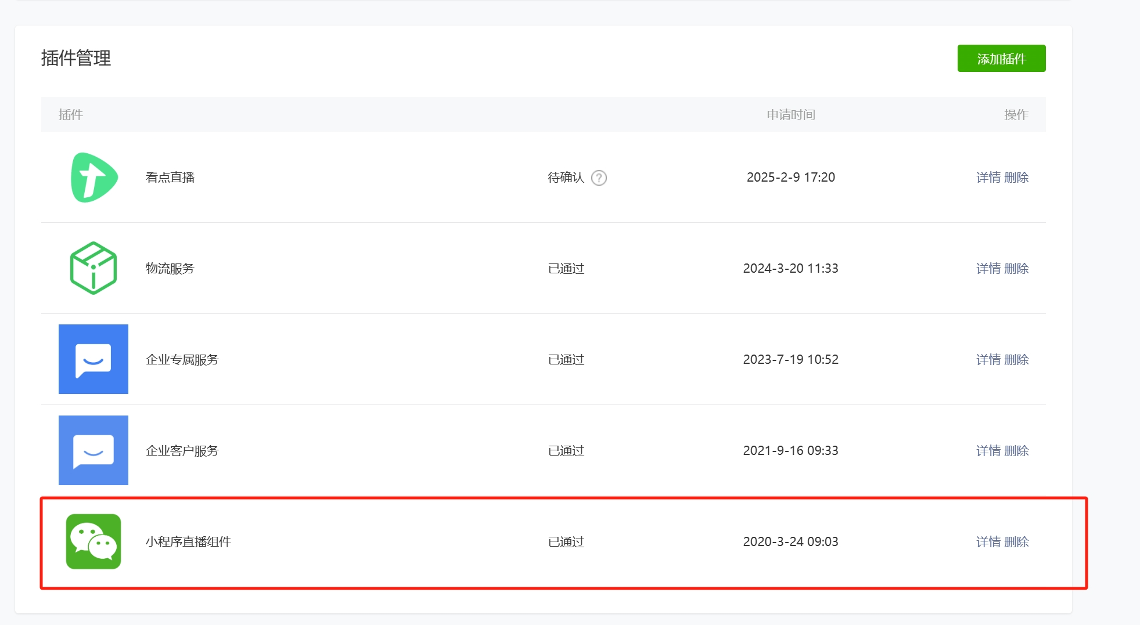
Task: Click the date 2025-2-9 17:20
Action: [791, 178]
